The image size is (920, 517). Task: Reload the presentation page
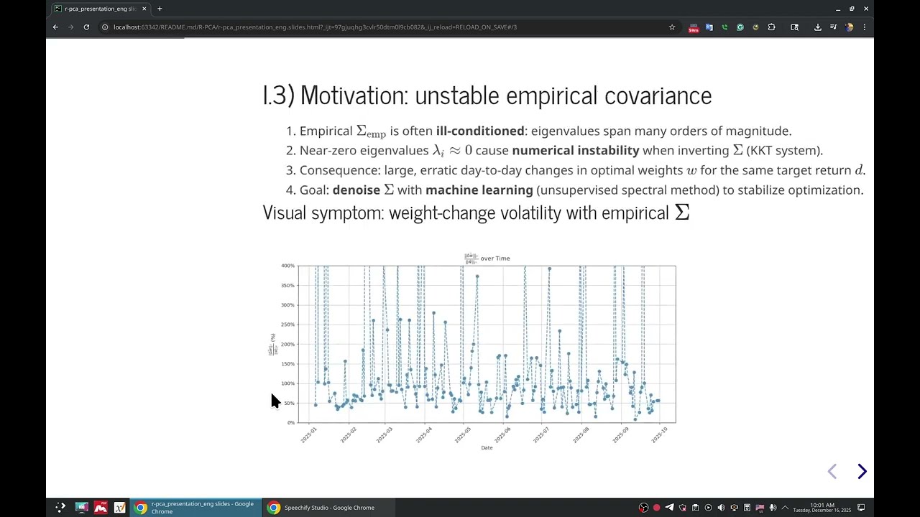(x=86, y=27)
